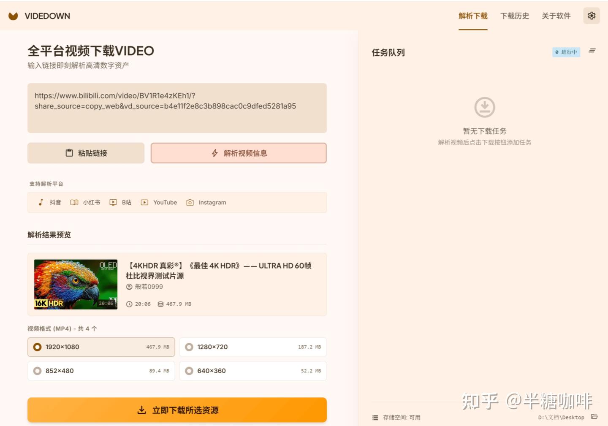
Task: Click the 解析结果预览 heading
Action: point(49,235)
